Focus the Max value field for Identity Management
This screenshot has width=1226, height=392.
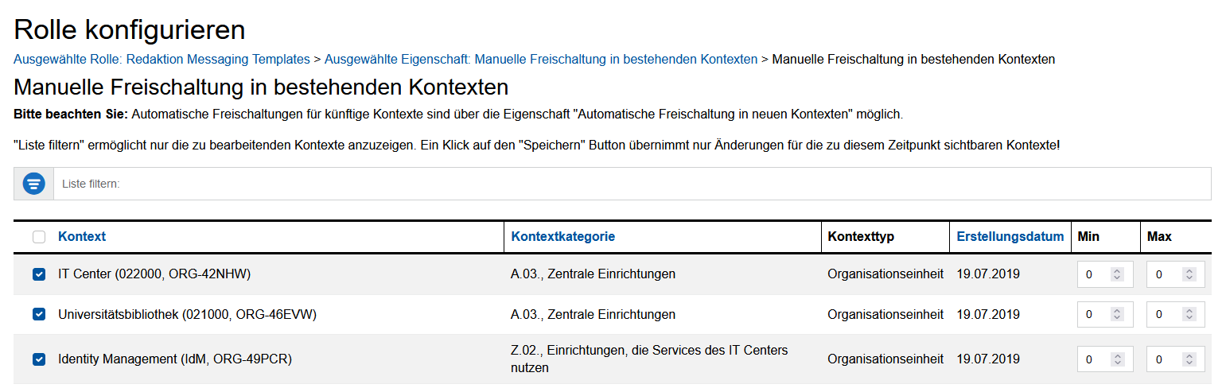tap(1164, 359)
